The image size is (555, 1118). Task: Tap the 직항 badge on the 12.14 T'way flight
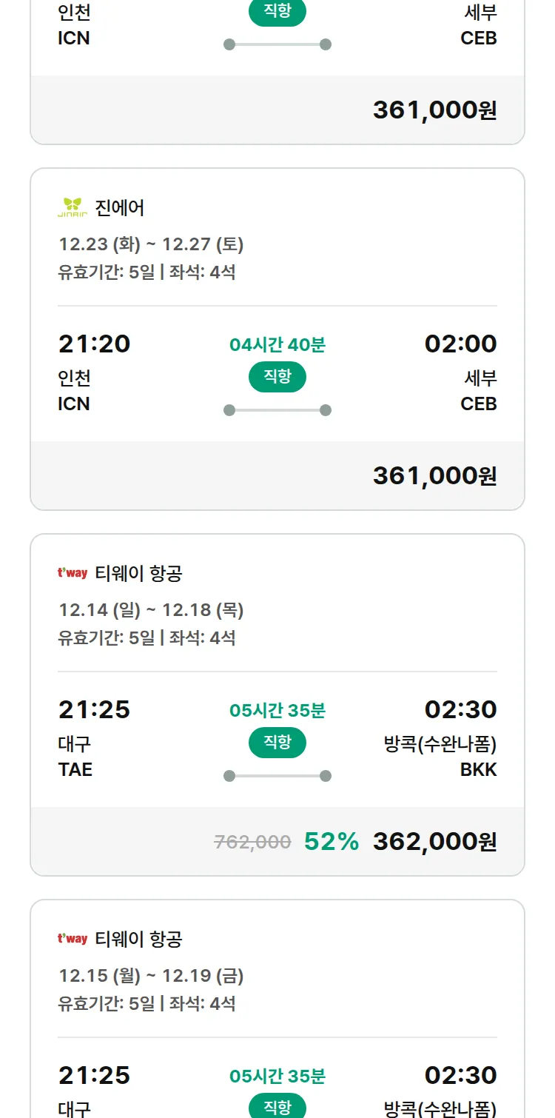[277, 743]
